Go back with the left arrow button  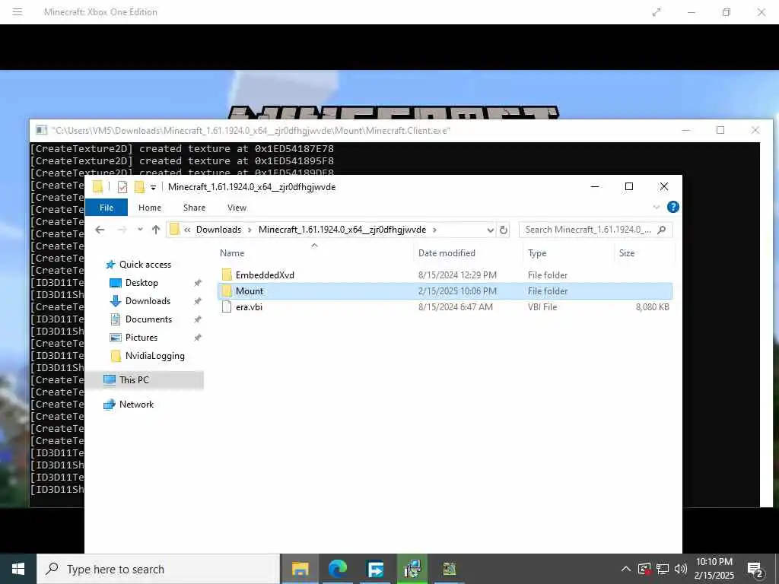click(x=100, y=230)
